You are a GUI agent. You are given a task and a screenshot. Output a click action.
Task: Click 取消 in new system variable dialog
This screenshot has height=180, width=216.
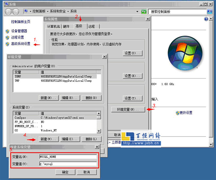click(x=87, y=172)
